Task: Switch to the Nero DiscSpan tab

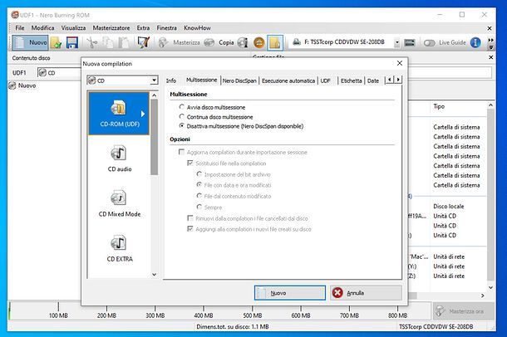Action: pyautogui.click(x=239, y=81)
